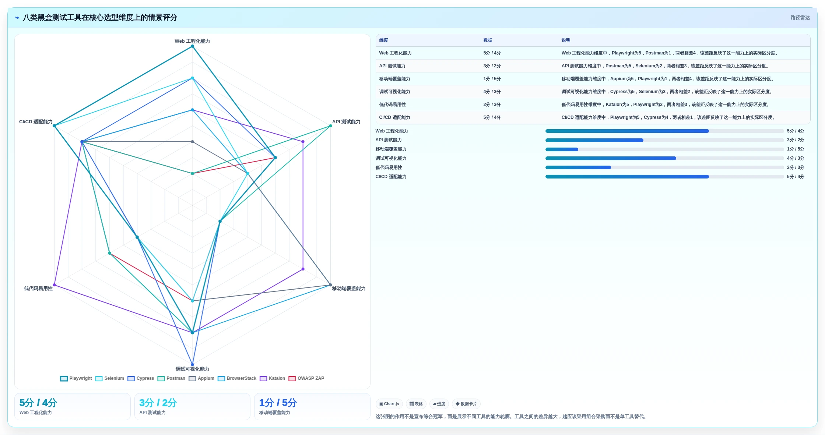This screenshot has width=825, height=435.
Task: Click the 表格 tag
Action: 416,404
